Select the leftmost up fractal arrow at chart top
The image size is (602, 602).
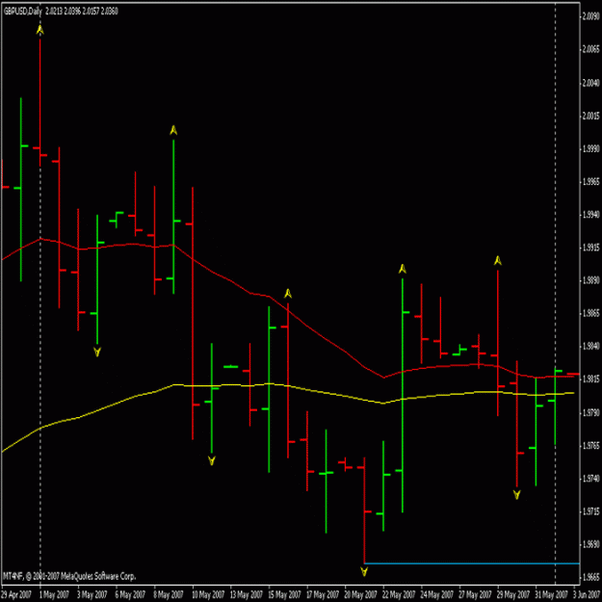(39, 30)
